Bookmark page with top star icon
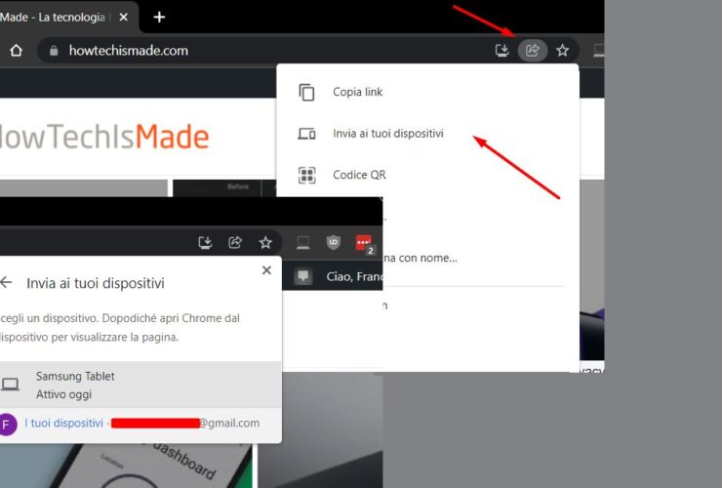The image size is (722, 488). (562, 50)
